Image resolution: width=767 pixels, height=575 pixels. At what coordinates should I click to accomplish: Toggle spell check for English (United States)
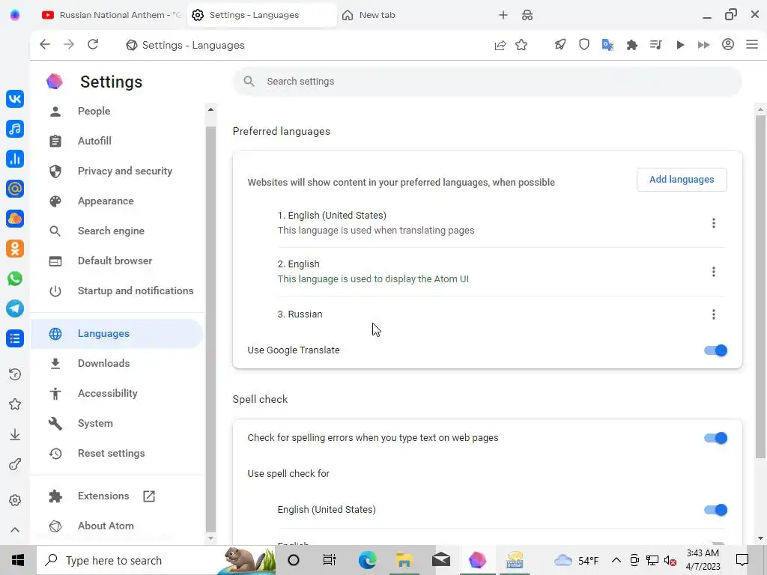(715, 509)
